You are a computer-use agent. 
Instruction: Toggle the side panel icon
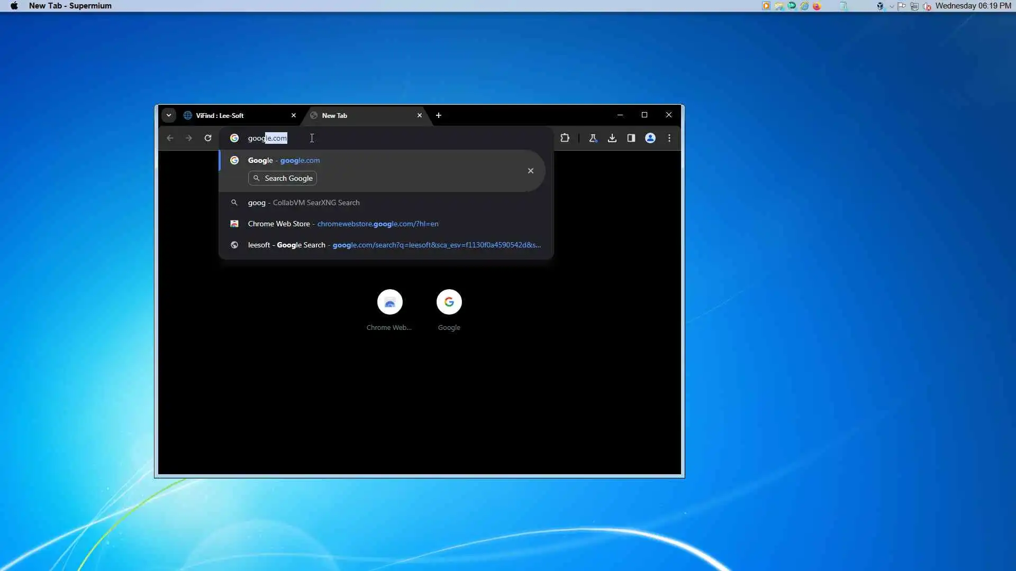[x=631, y=138]
